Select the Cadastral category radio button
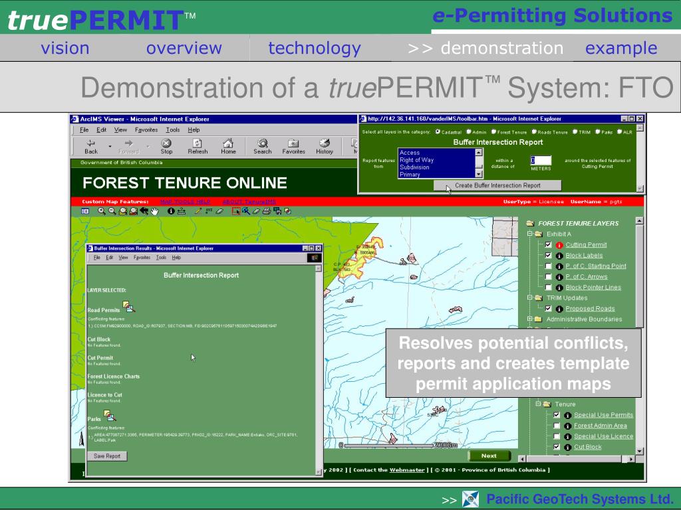The image size is (681, 510). (x=438, y=132)
